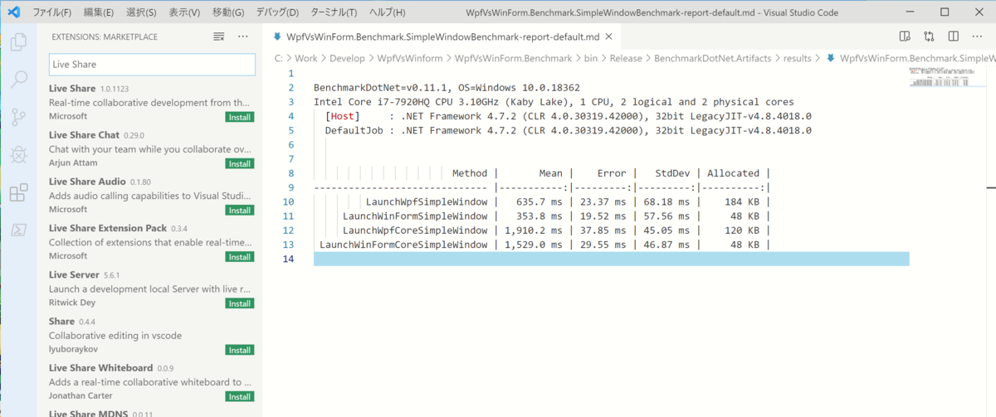This screenshot has height=417, width=996.
Task: Click the Develop breadcrumb folder
Action: (x=347, y=58)
